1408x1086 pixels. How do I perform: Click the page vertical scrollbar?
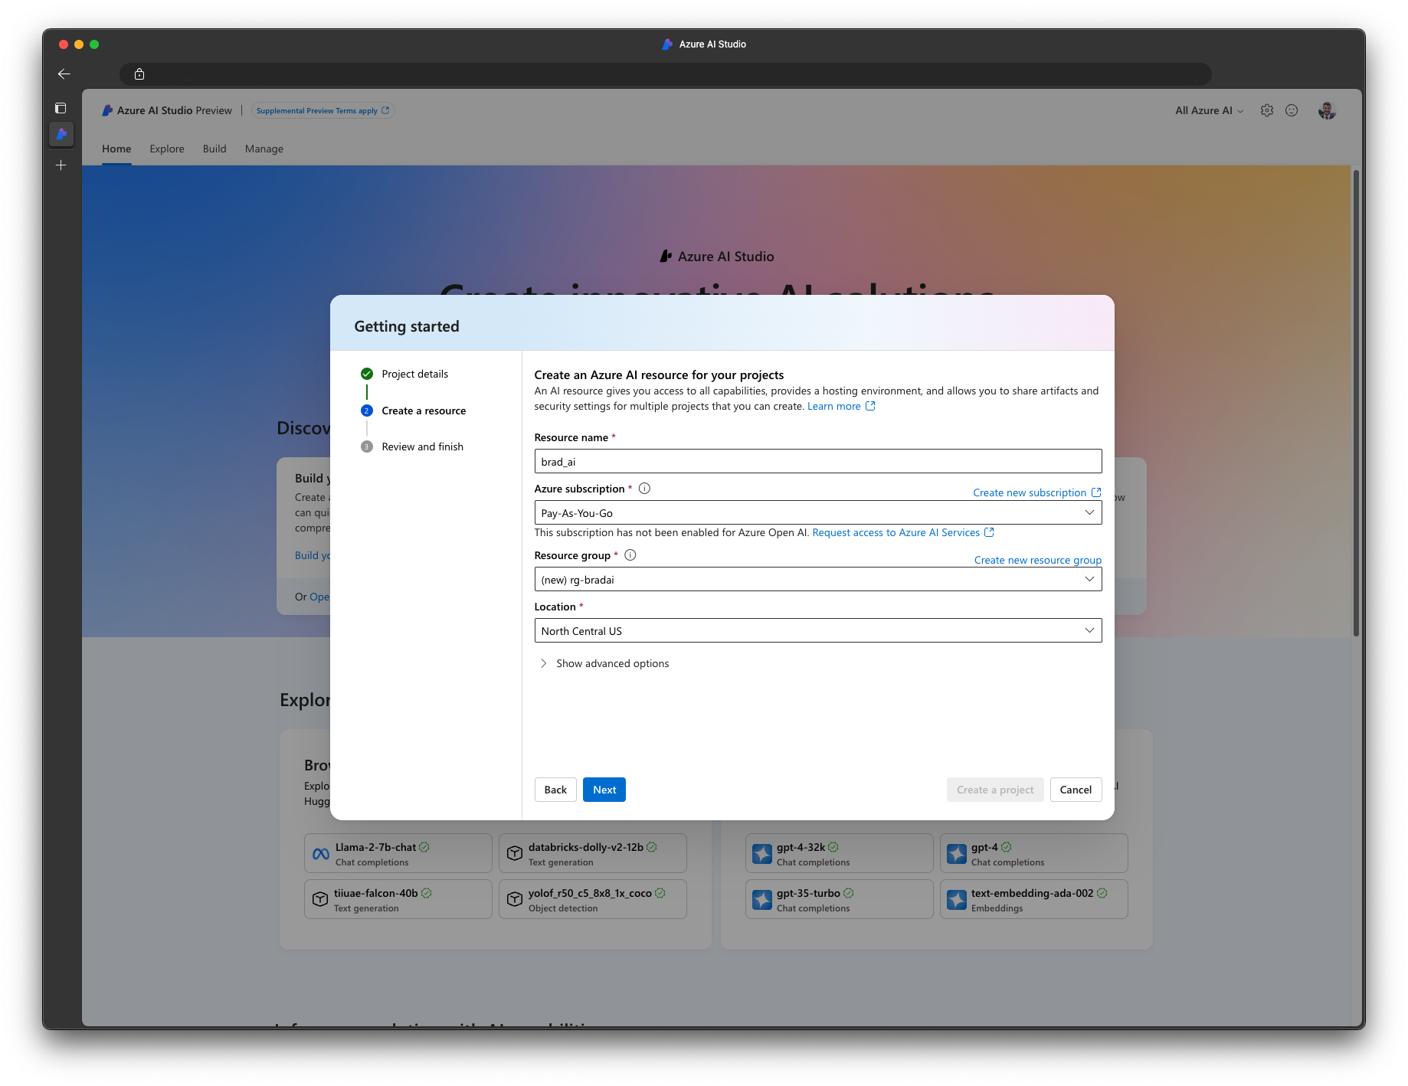point(1355,402)
